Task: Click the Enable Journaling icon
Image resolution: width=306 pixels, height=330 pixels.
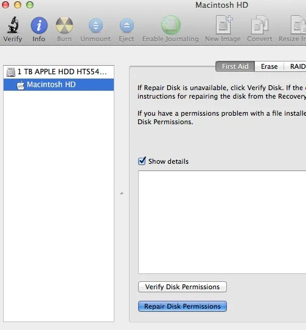Action: 170,25
